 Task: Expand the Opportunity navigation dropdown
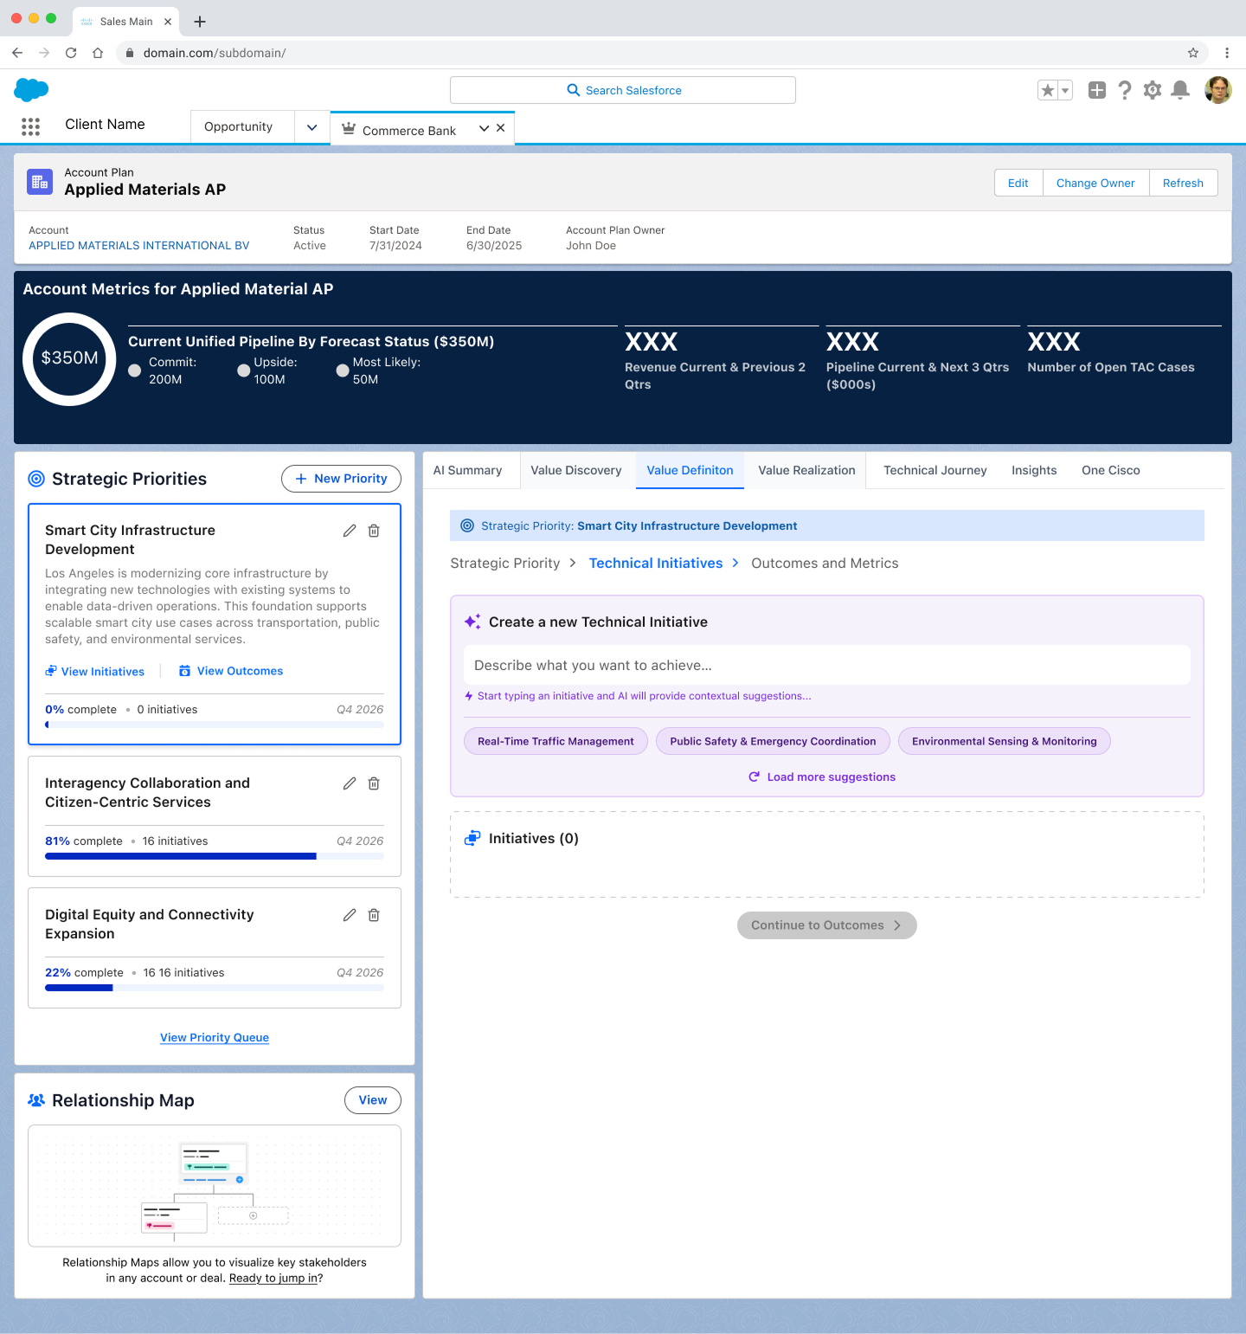tap(311, 127)
